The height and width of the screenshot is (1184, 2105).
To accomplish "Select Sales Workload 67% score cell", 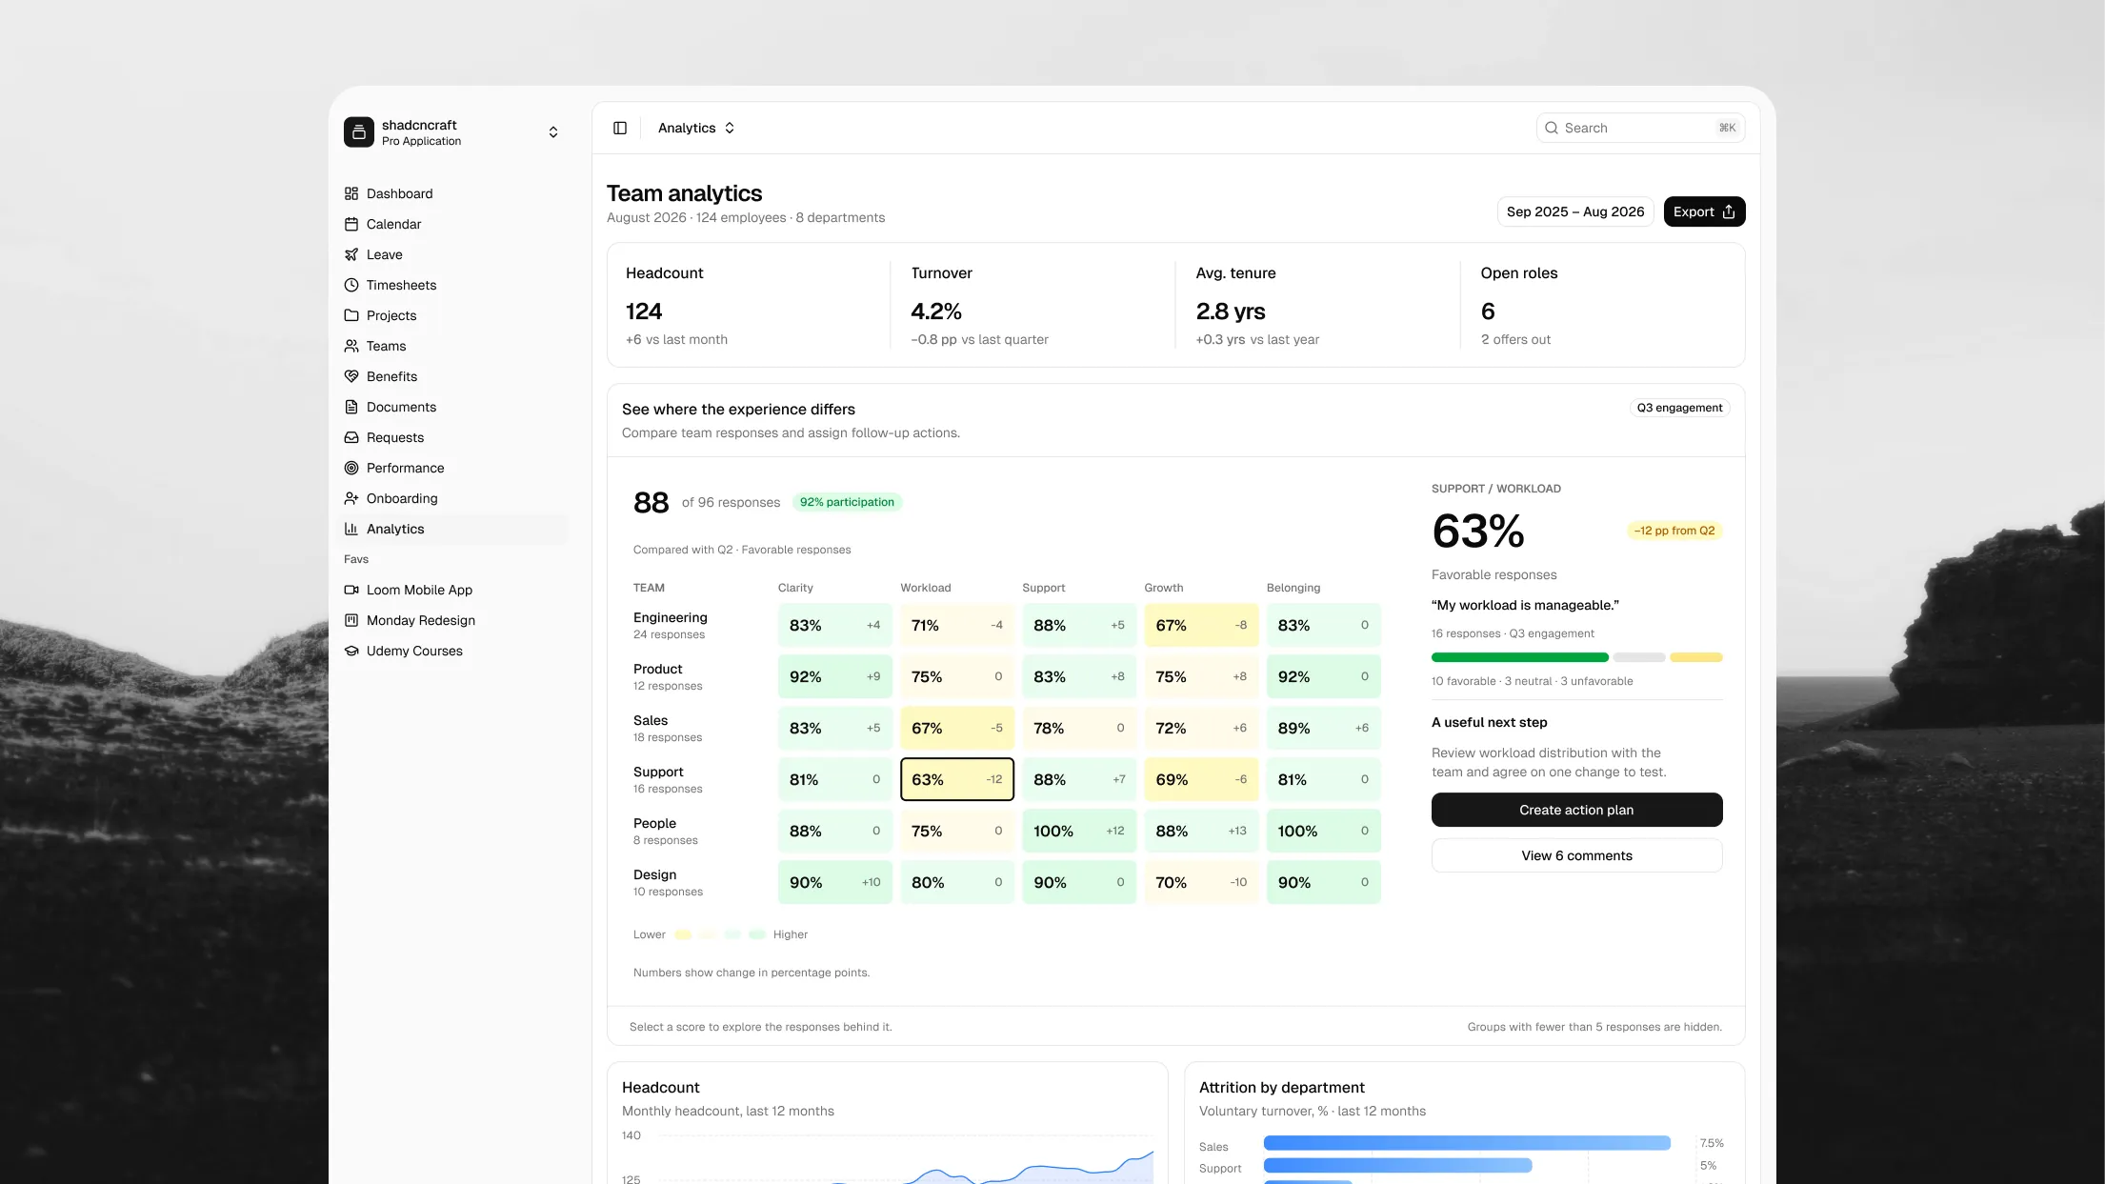I will 957,728.
